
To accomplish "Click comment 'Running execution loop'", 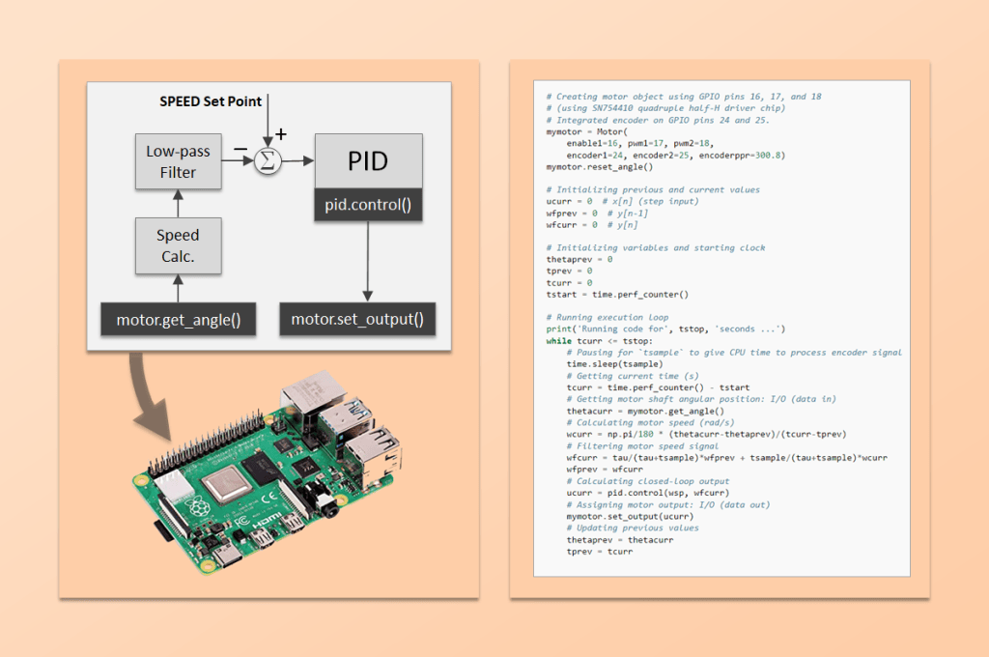I will (607, 318).
